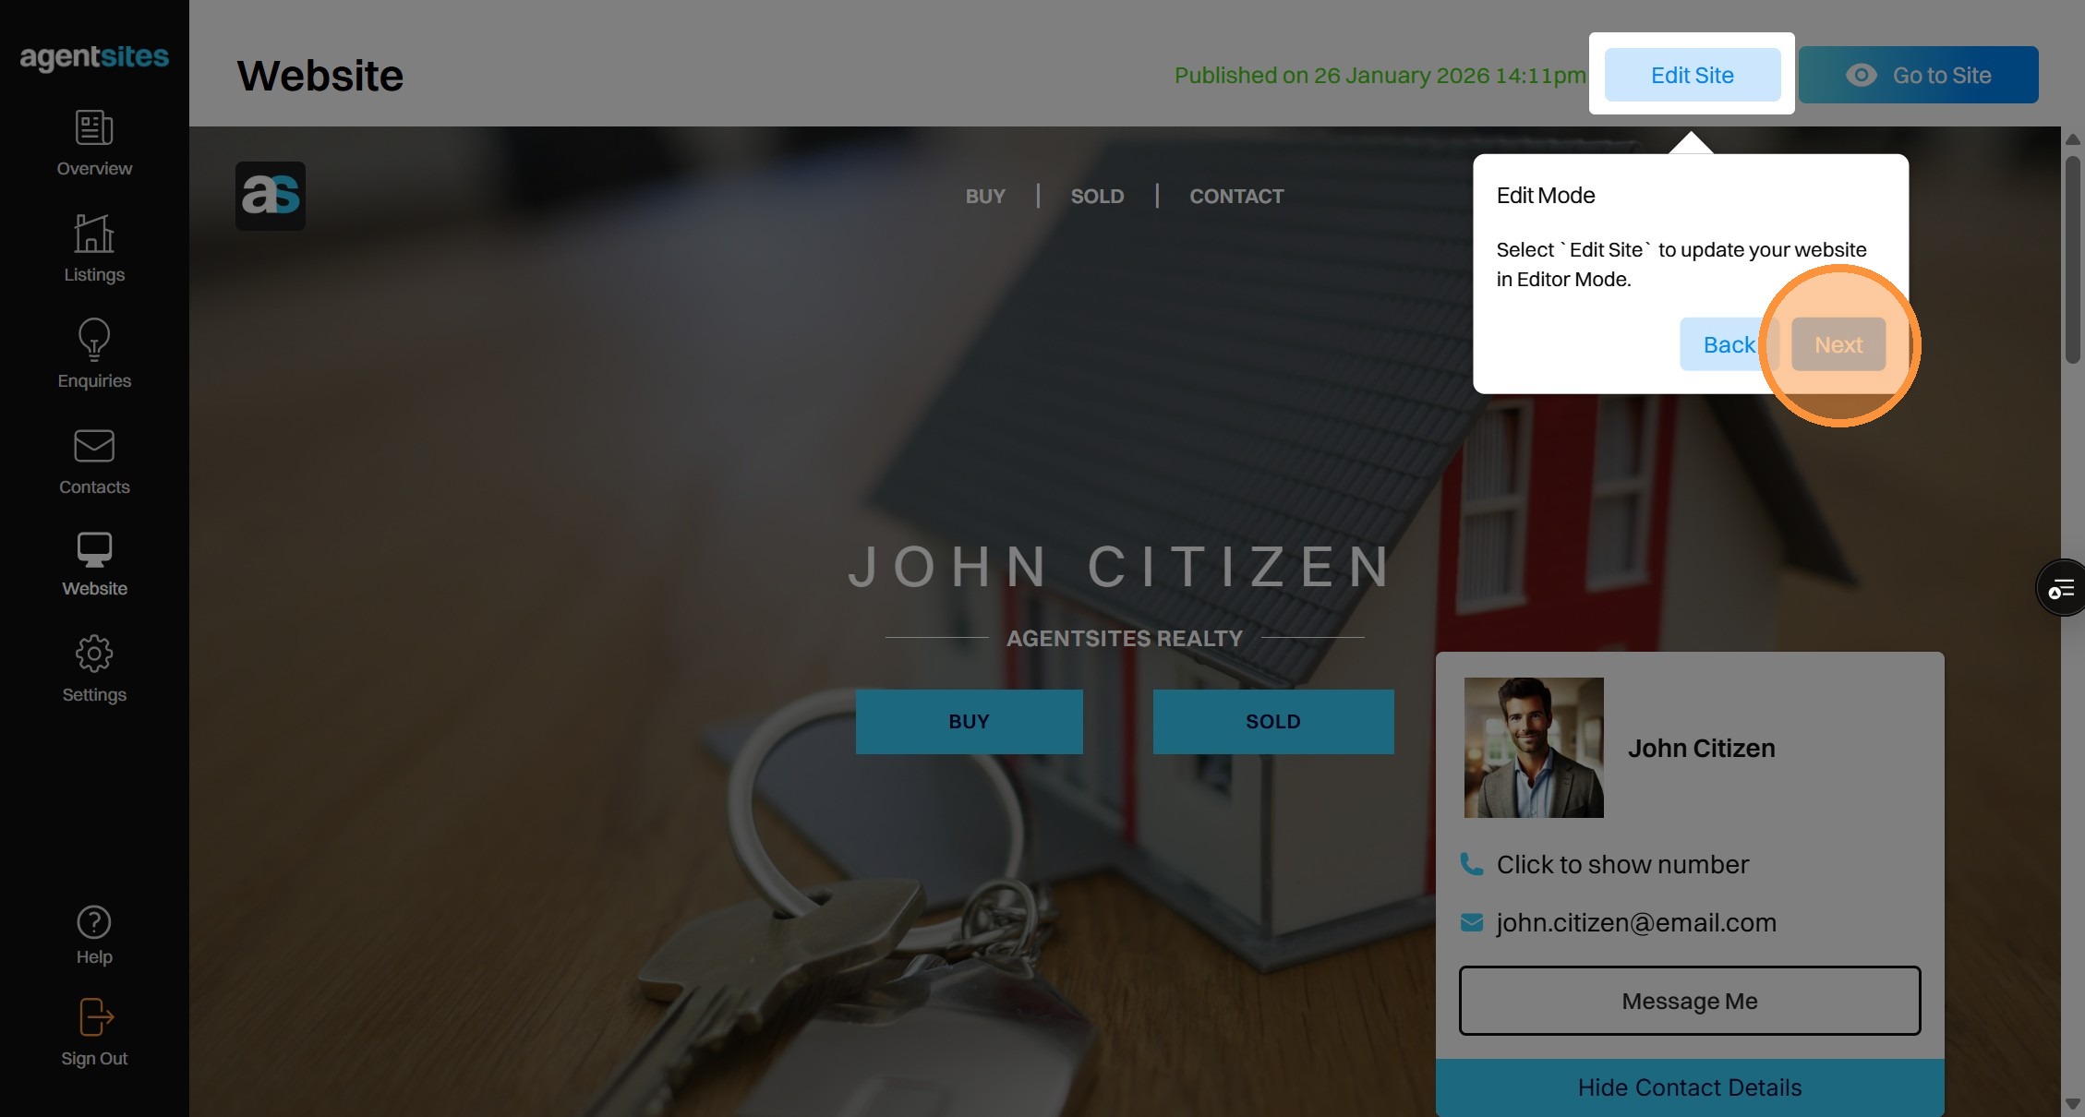Open the Listings building icon
The image size is (2085, 1117).
[94, 233]
